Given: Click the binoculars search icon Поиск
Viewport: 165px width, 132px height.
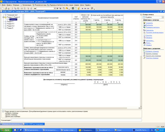Looking at the screenshot, I should (x=144, y=43).
